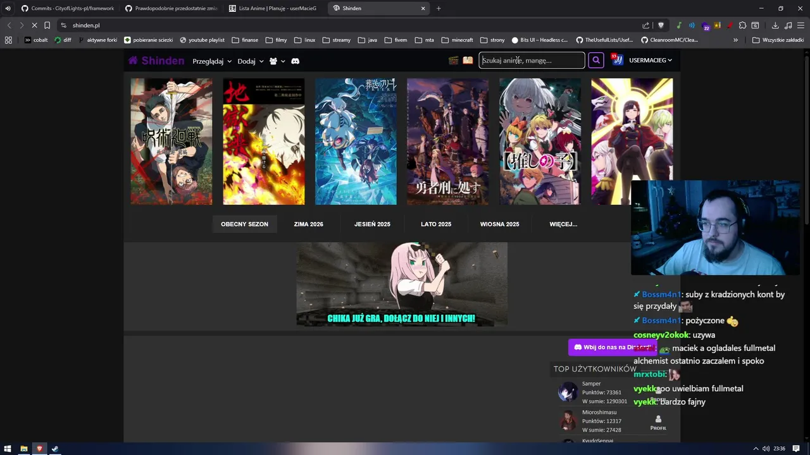Open File Explorer from taskbar
Viewport: 810px width, 455px height.
[x=23, y=449]
